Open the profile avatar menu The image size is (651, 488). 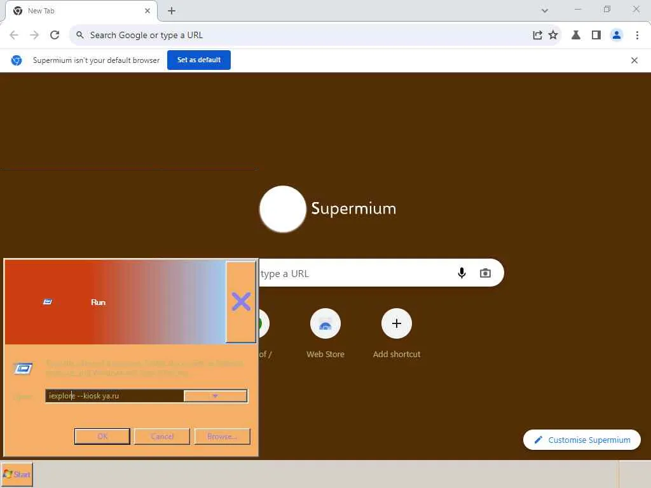click(x=617, y=36)
